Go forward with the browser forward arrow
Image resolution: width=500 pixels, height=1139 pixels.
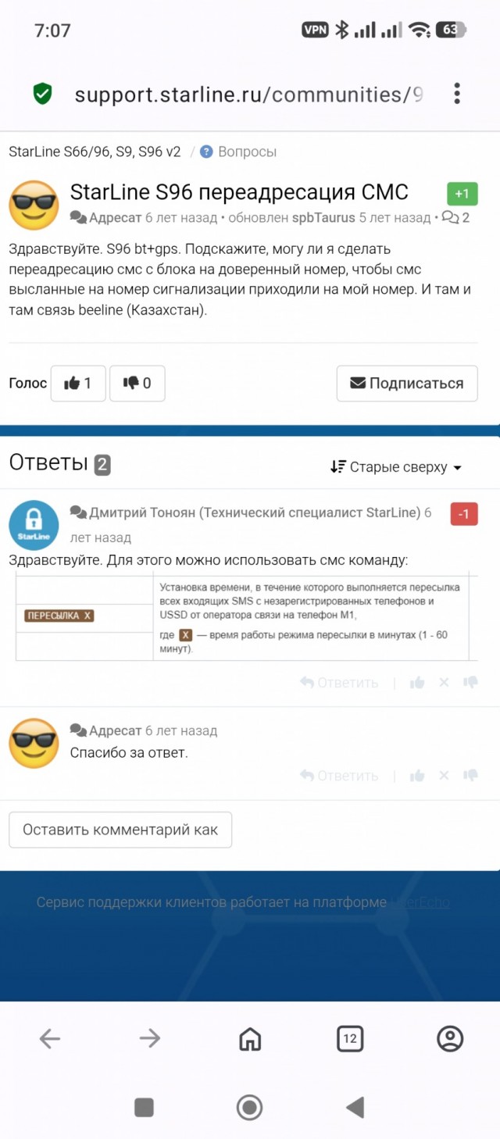click(149, 1038)
